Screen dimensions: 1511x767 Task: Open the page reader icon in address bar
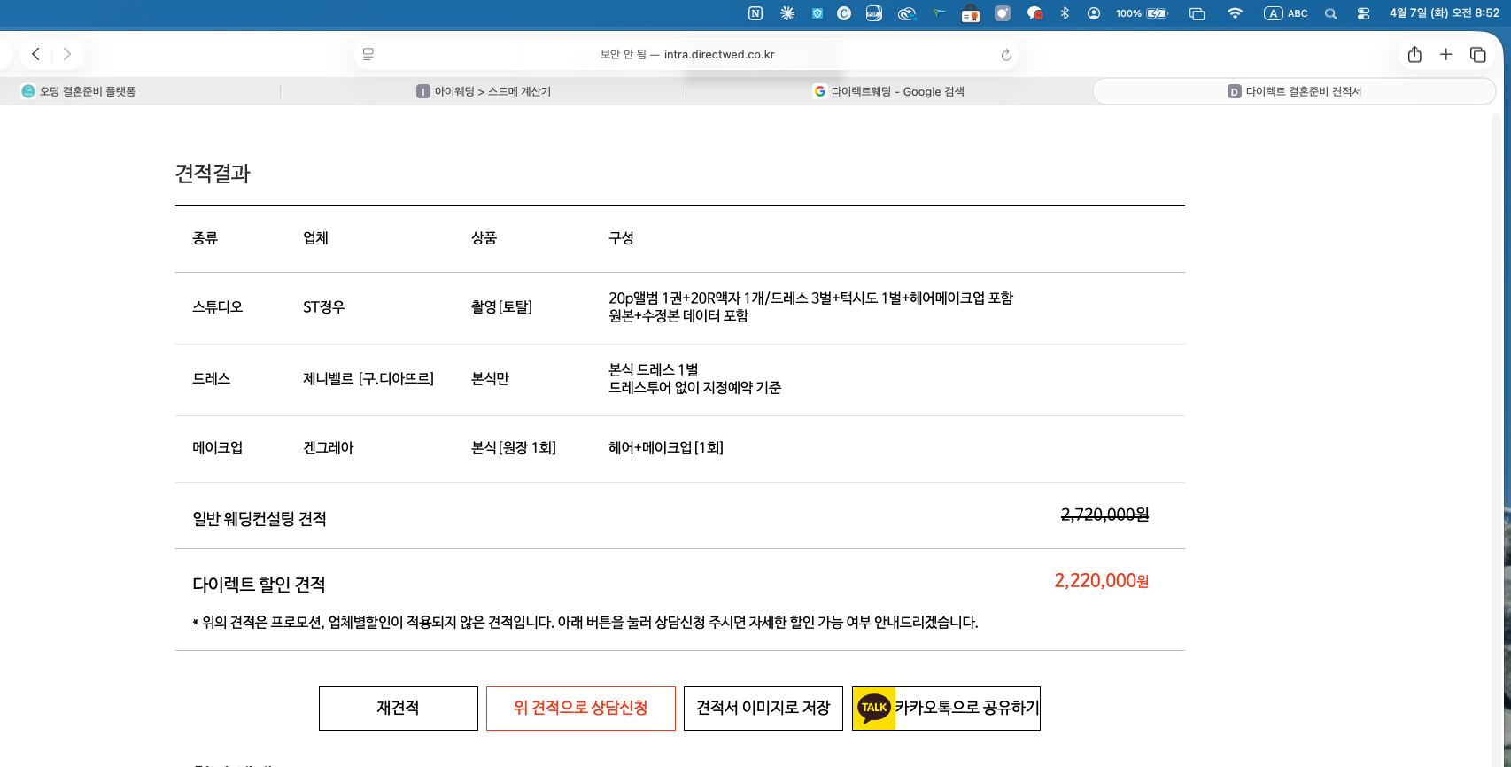[368, 54]
